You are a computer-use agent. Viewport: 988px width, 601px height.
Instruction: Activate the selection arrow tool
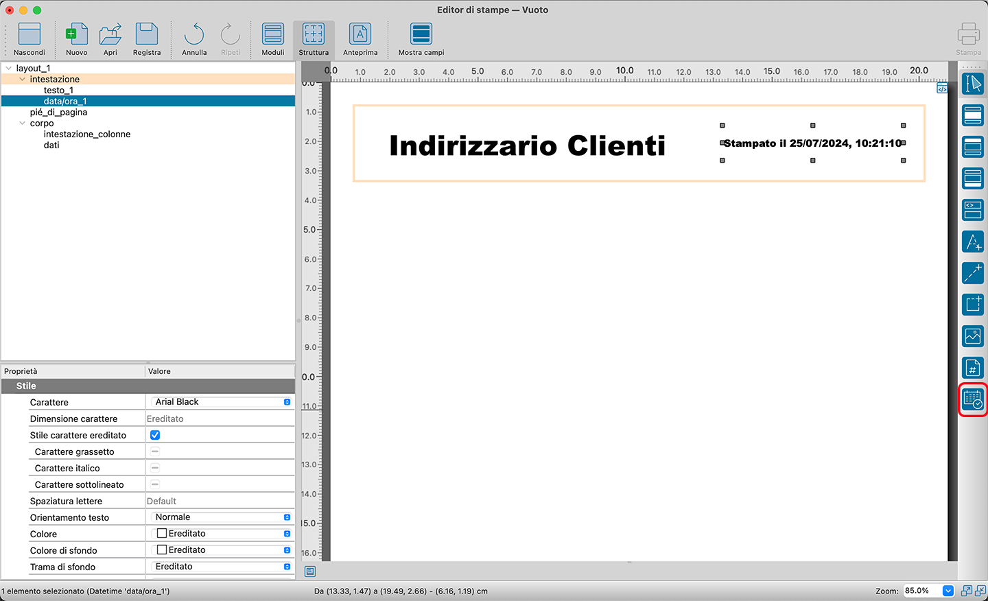point(972,84)
